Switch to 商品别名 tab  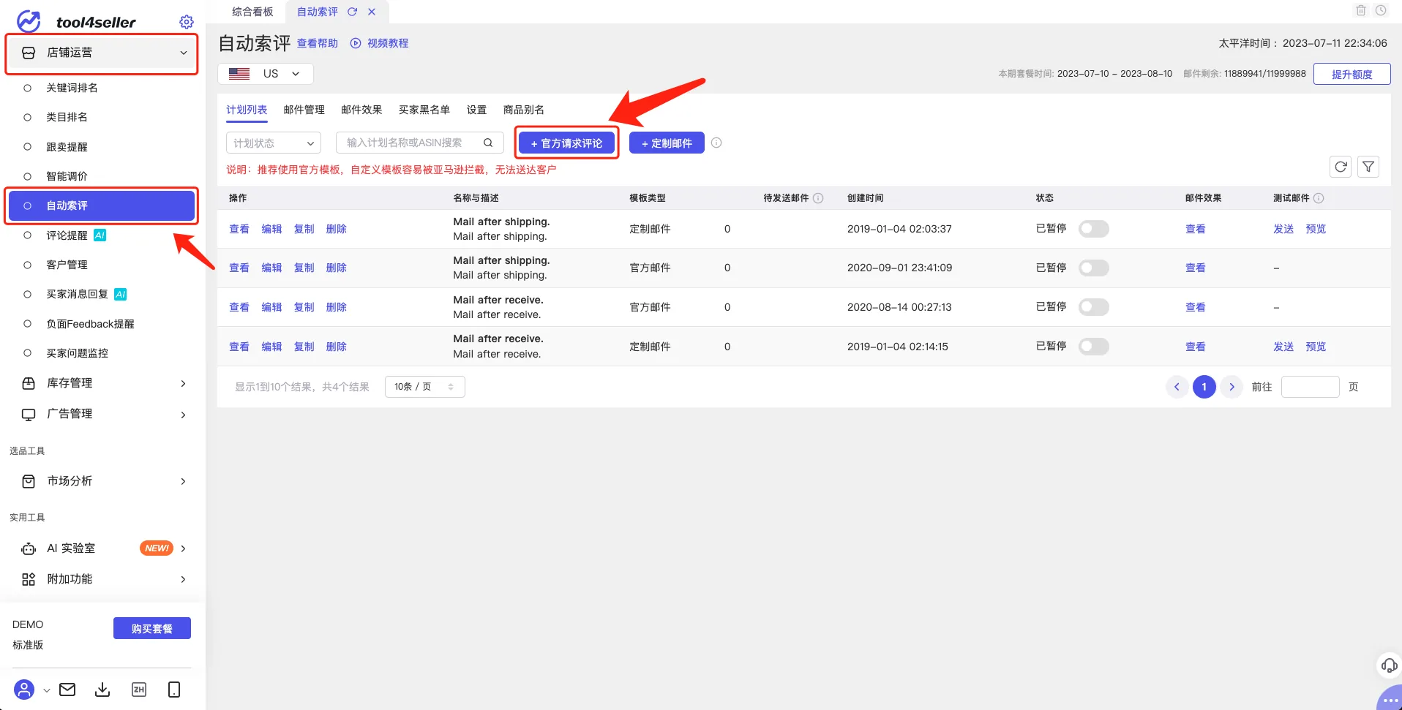(x=523, y=110)
